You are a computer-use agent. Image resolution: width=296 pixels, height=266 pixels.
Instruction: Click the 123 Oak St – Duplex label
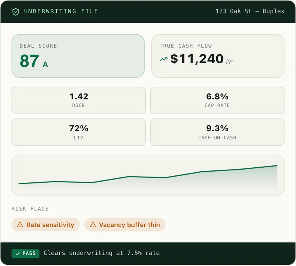click(250, 11)
